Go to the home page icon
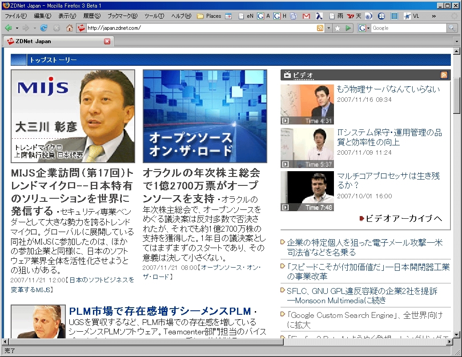Image resolution: width=462 pixels, height=357 pixels. click(x=69, y=28)
